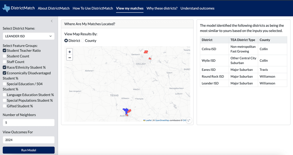This screenshot has height=155, width=293.
Task: Enable Language Education Student % checkbox
Action: pyautogui.click(x=5, y=95)
